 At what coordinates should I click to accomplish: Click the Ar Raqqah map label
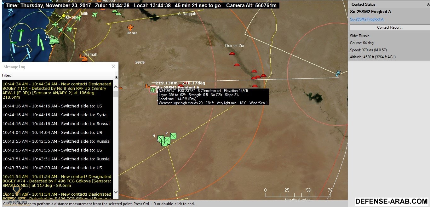(187, 14)
